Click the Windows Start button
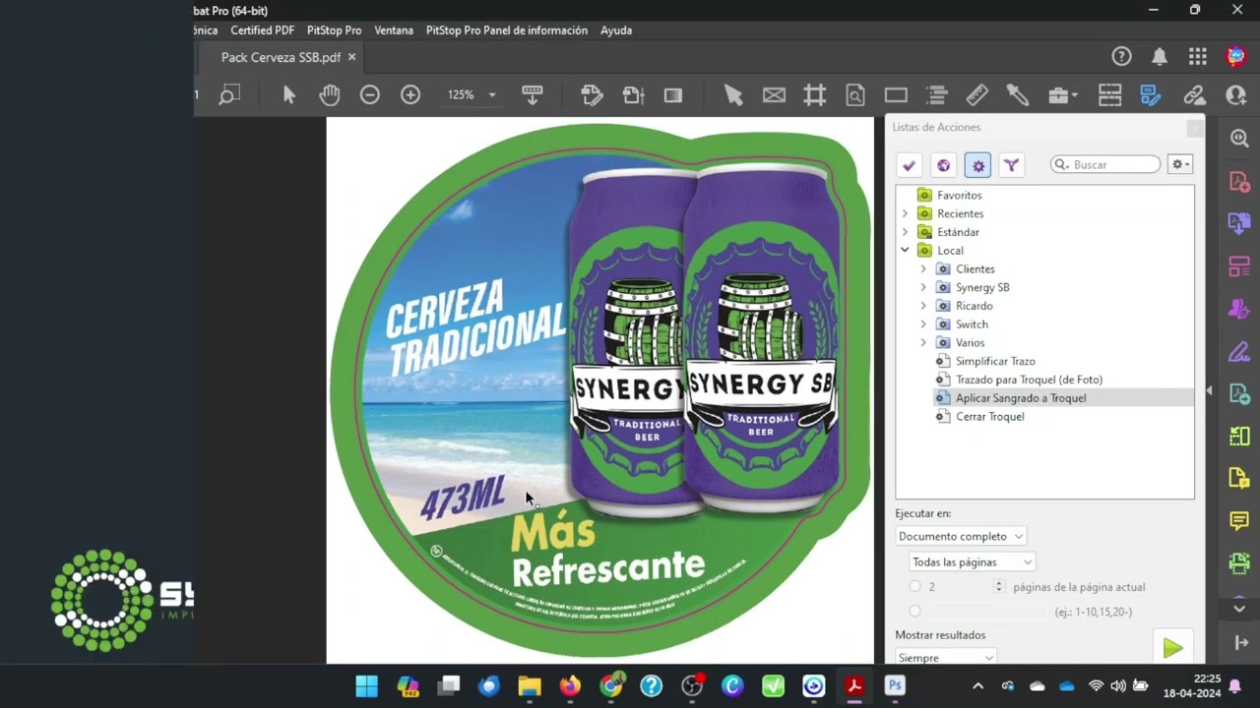Screen dimensions: 1260x708 tap(366, 685)
